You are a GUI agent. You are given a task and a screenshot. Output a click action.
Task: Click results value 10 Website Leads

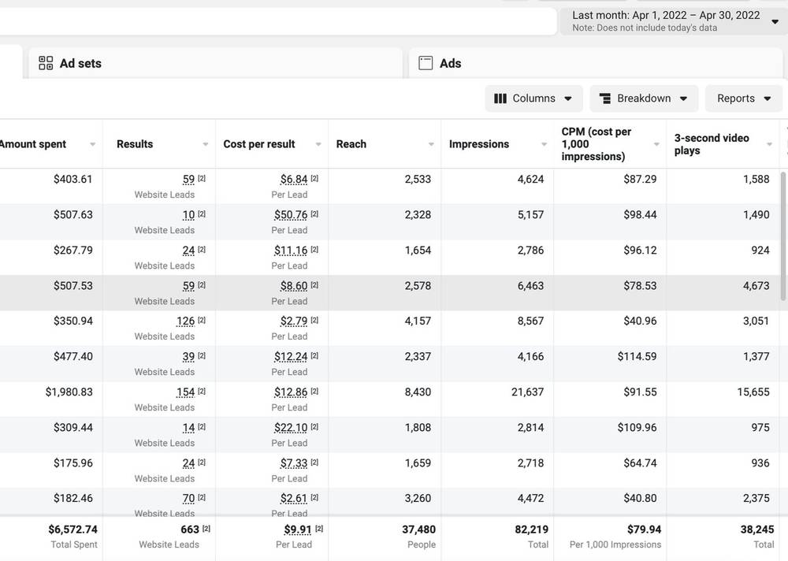click(x=188, y=215)
